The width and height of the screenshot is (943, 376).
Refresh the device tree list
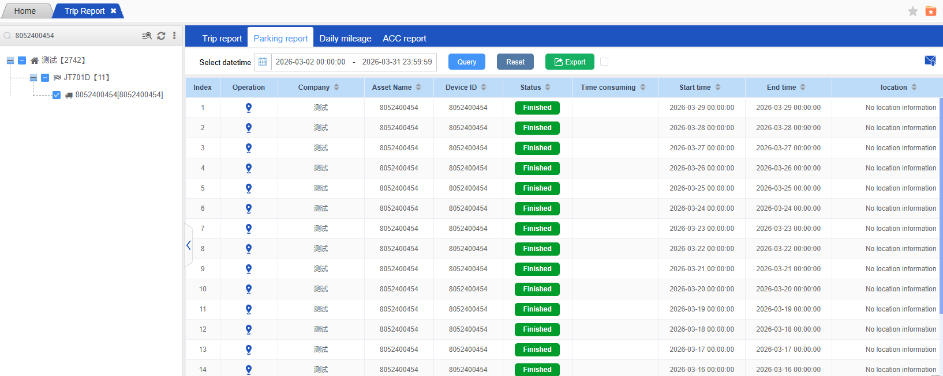161,36
